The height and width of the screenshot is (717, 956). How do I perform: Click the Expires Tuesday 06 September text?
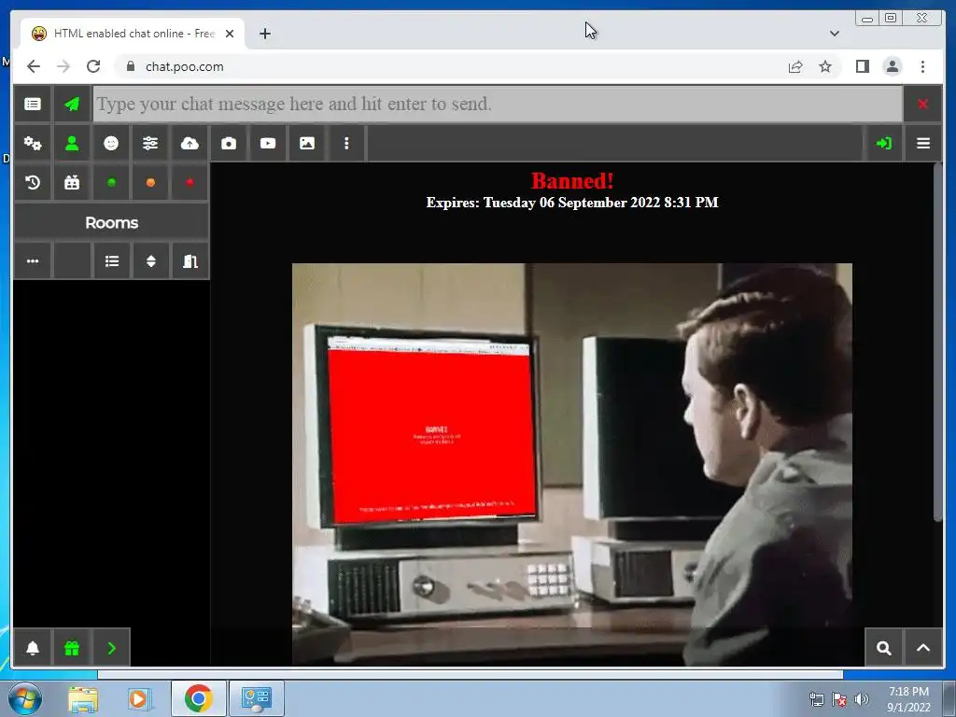[572, 203]
